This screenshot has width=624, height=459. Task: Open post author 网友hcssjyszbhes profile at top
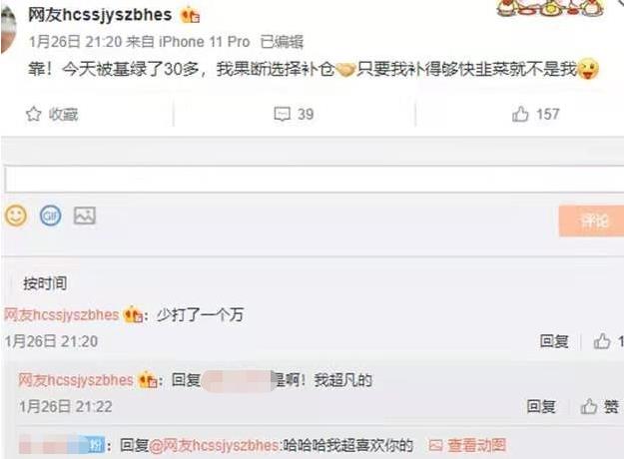[100, 15]
